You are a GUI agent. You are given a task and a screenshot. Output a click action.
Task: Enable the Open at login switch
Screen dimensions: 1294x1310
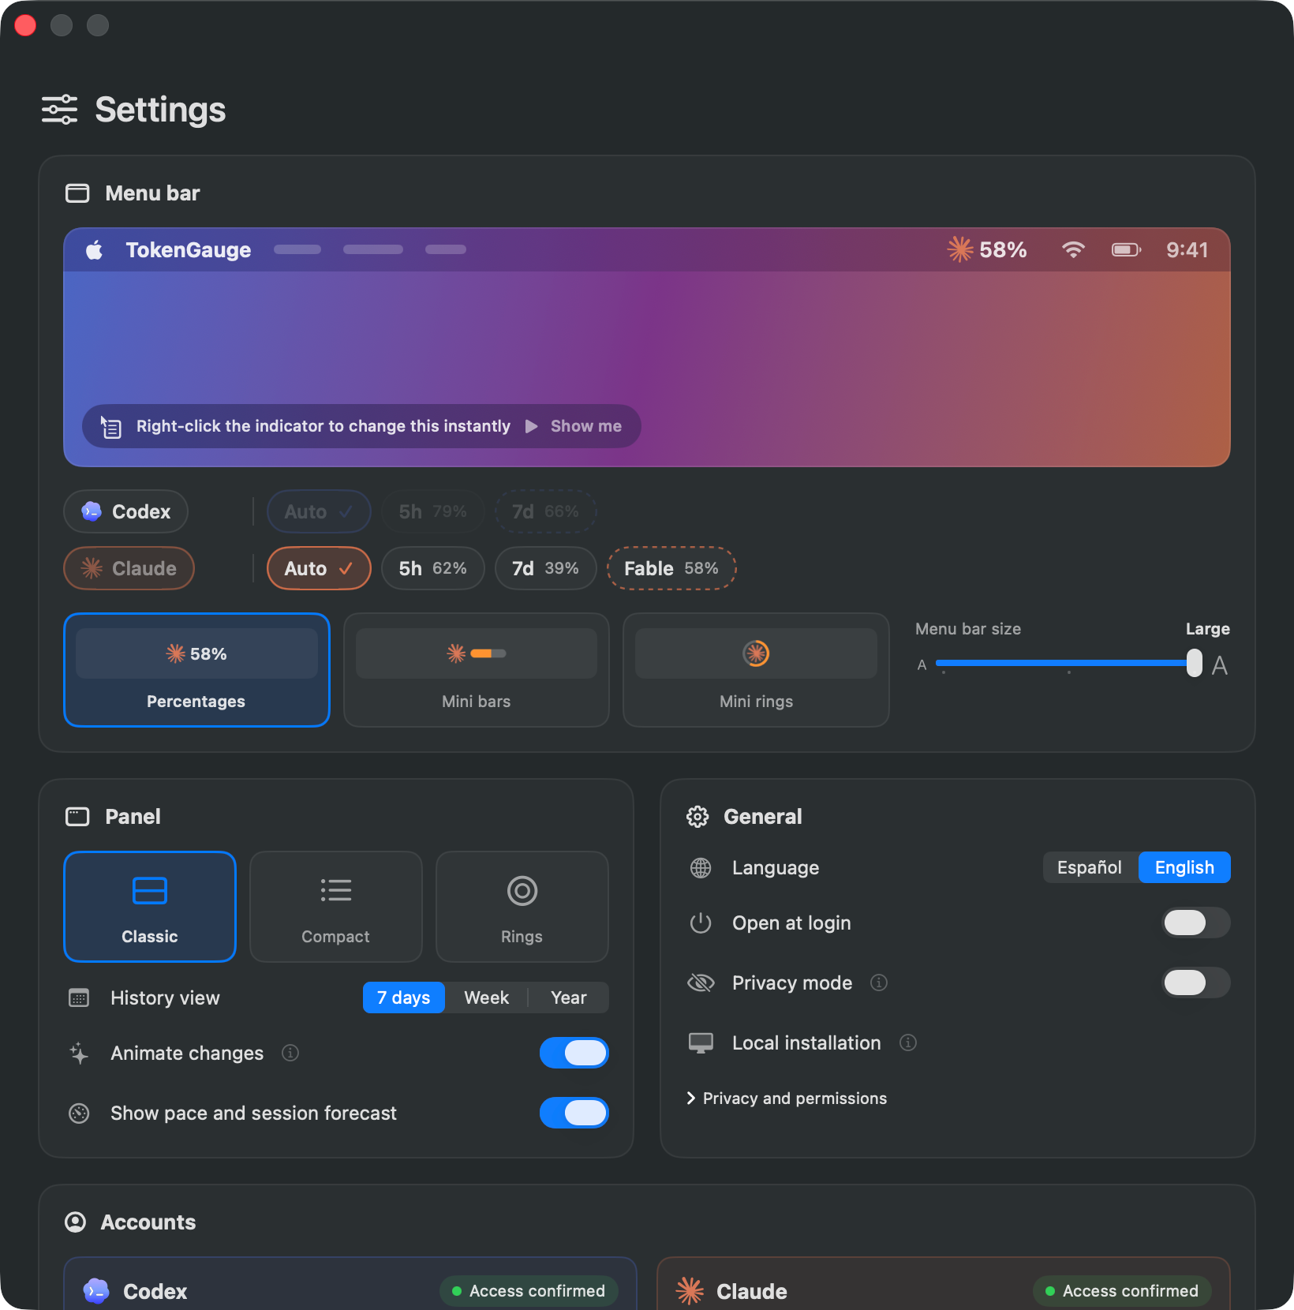[1196, 923]
